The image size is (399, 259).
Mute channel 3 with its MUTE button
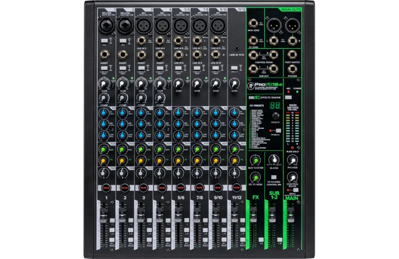pyautogui.click(x=143, y=188)
